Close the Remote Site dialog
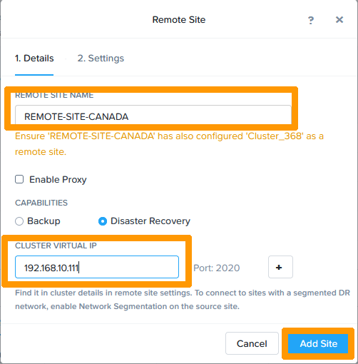 click(x=339, y=20)
